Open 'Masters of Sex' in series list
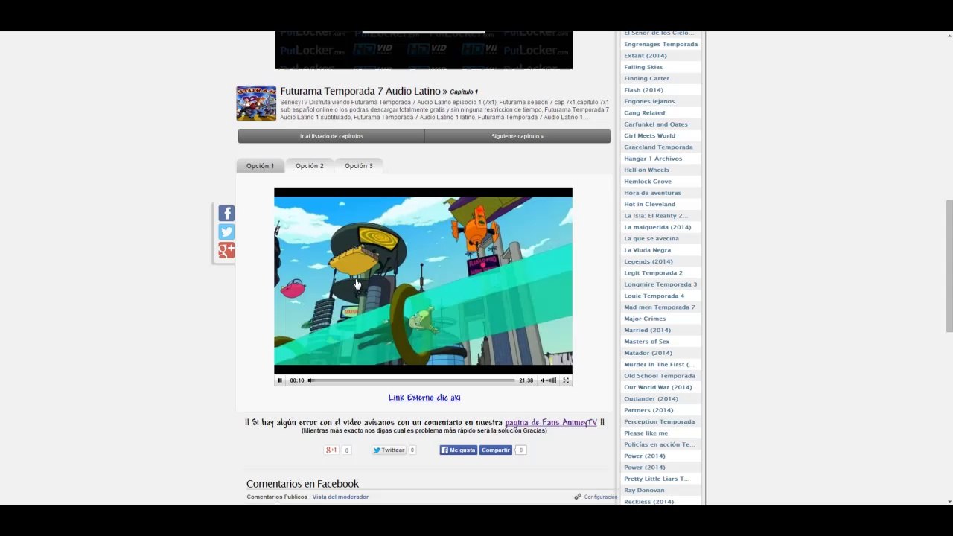The image size is (953, 536). (x=647, y=342)
